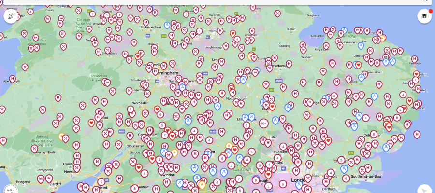
Task: Select blue person marker near Stoke-on-Trent
Action: tap(167, 26)
